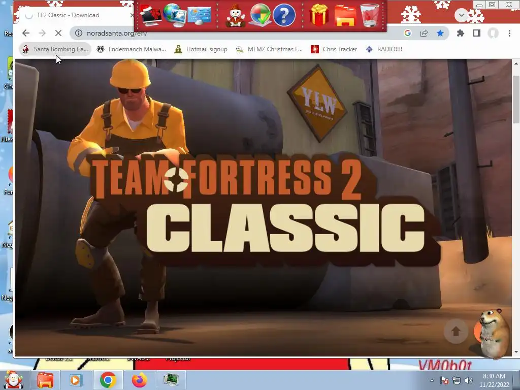Open the Hotmail signup bookmark
520x390 pixels.
pos(201,49)
